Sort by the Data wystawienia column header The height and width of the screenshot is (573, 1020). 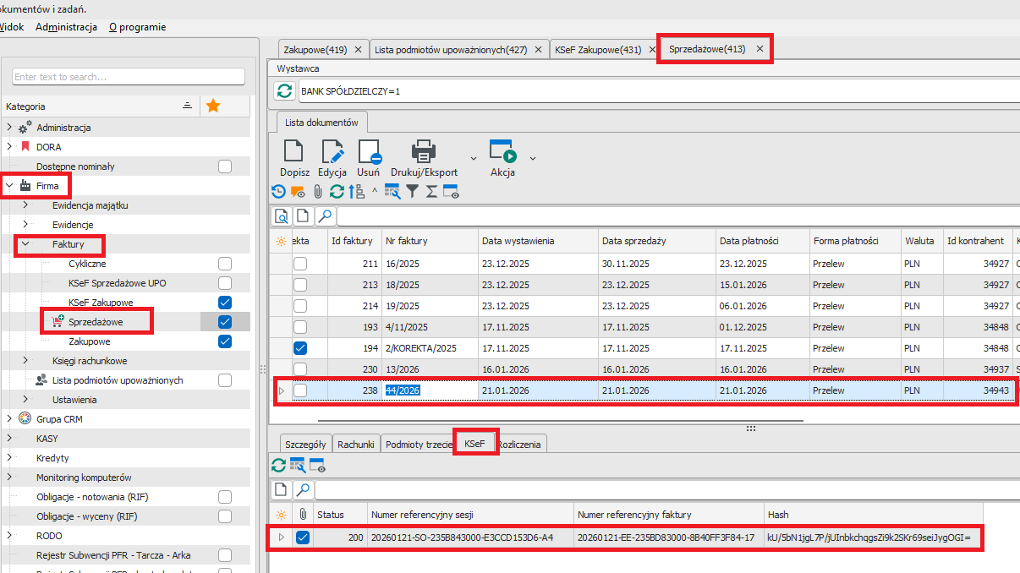pyautogui.click(x=518, y=241)
